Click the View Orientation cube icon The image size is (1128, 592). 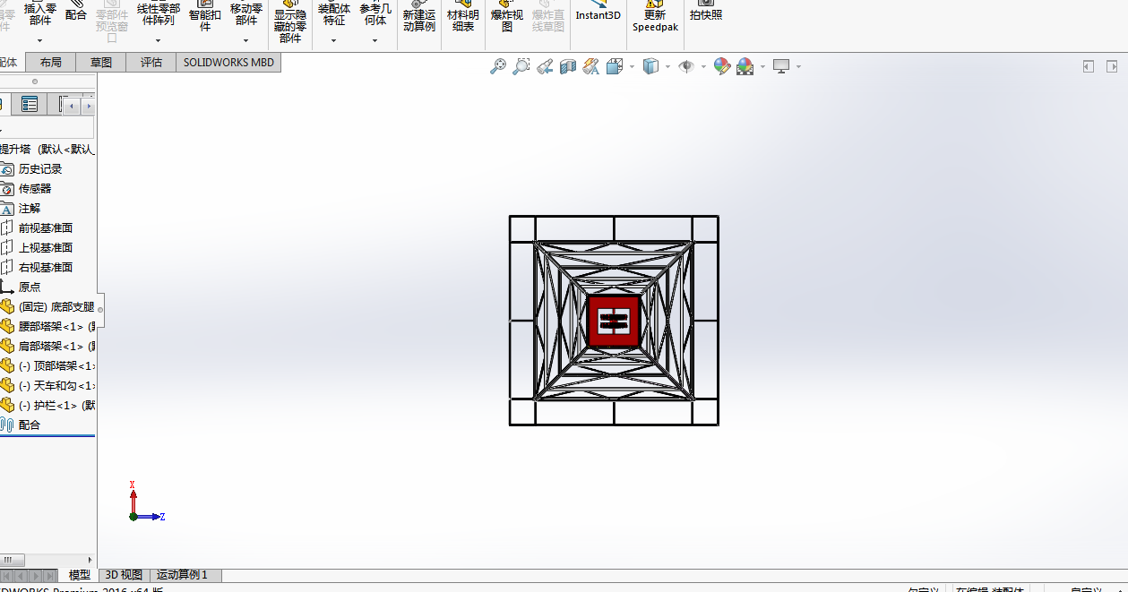click(x=615, y=66)
